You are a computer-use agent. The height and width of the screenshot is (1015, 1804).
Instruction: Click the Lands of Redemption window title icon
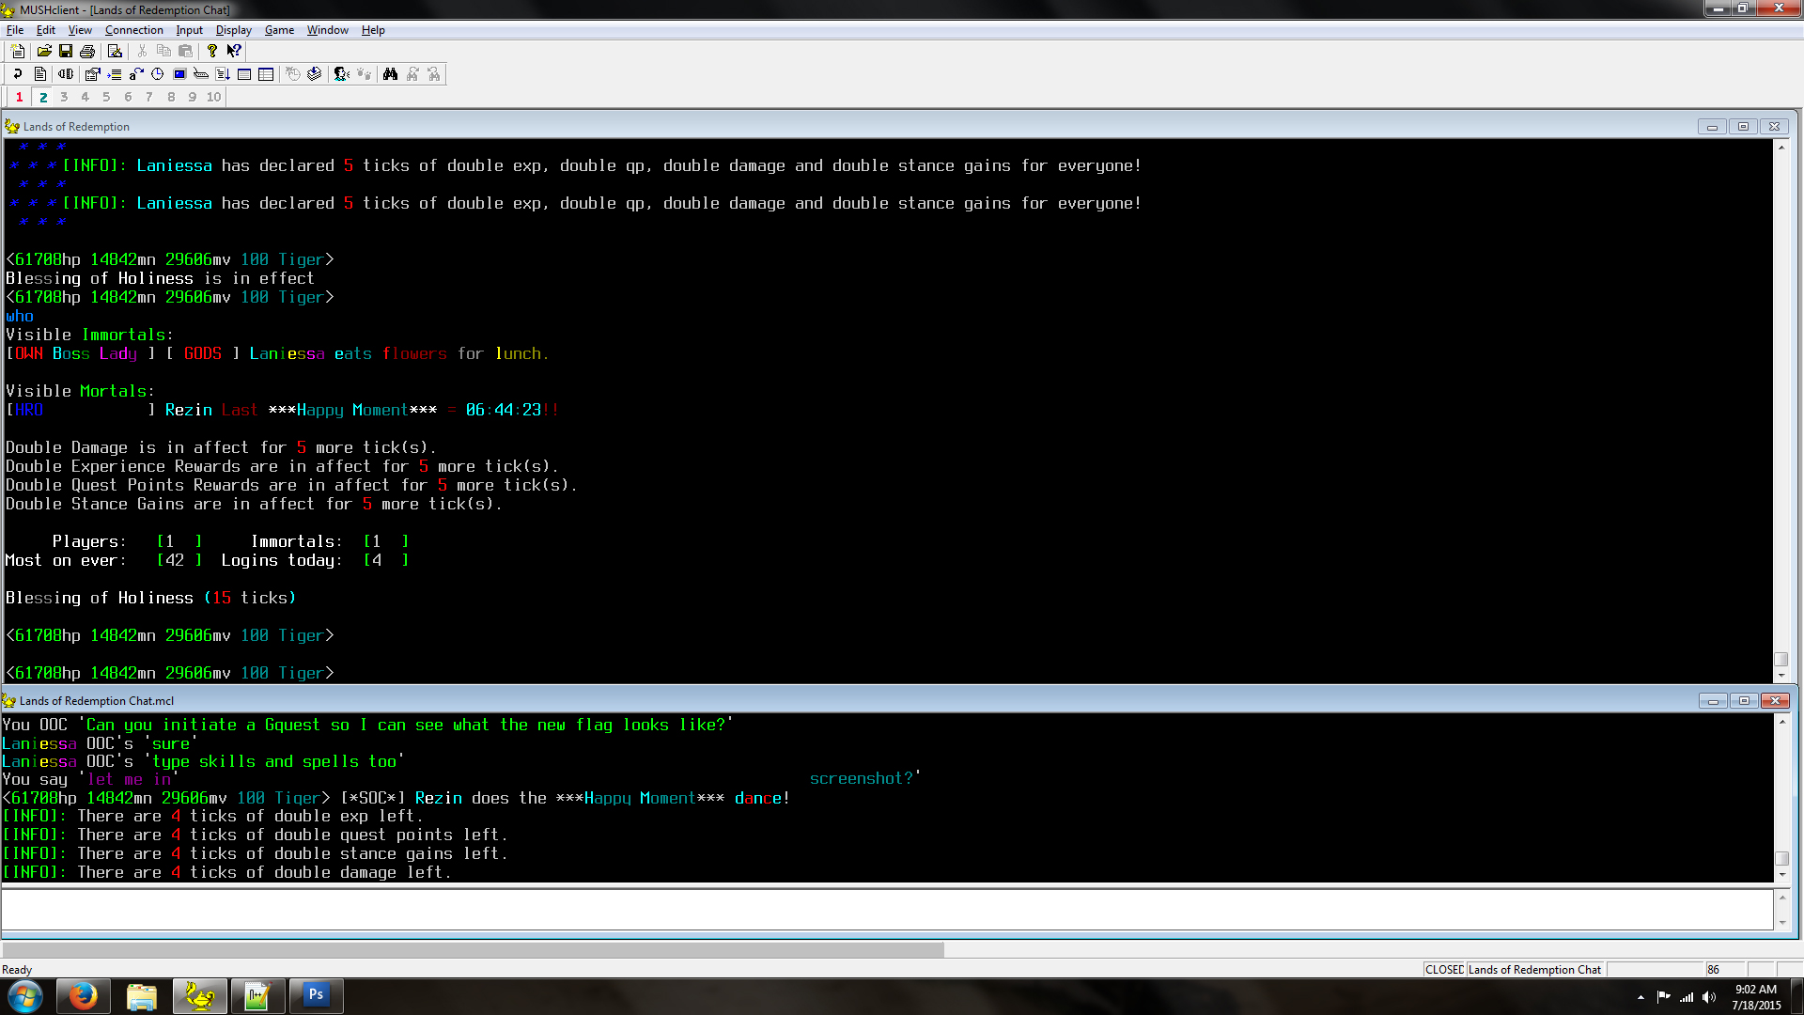pos(11,127)
